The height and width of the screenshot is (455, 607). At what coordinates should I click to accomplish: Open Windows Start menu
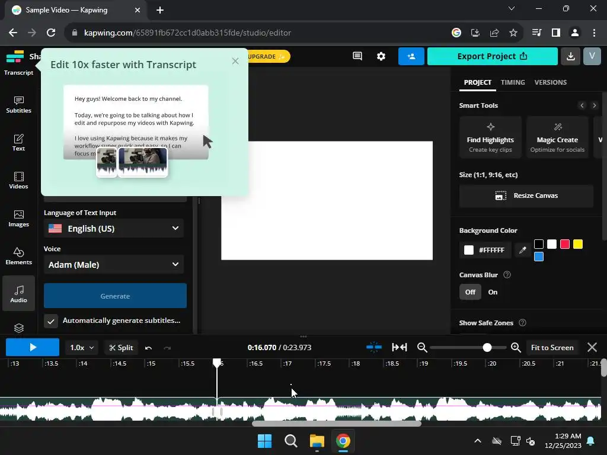coord(265,441)
